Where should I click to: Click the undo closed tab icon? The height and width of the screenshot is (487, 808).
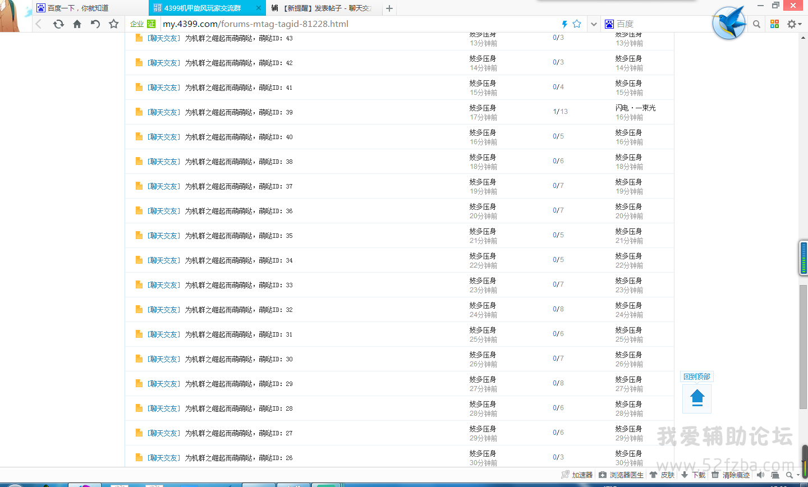point(95,24)
